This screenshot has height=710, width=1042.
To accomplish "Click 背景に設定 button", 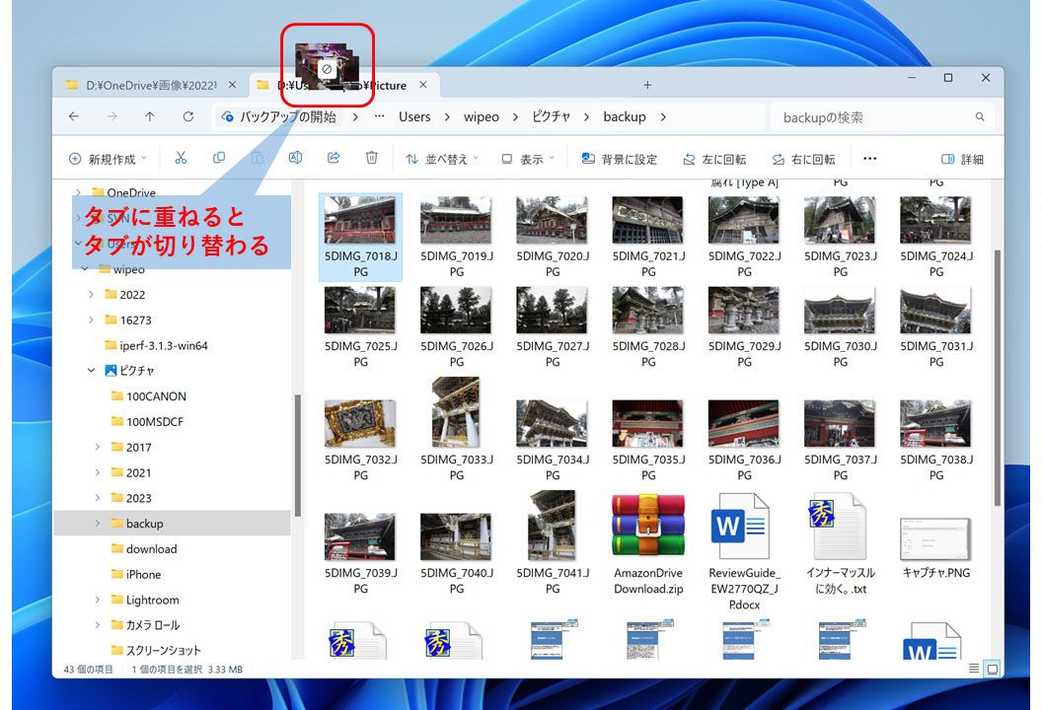I will click(x=620, y=159).
